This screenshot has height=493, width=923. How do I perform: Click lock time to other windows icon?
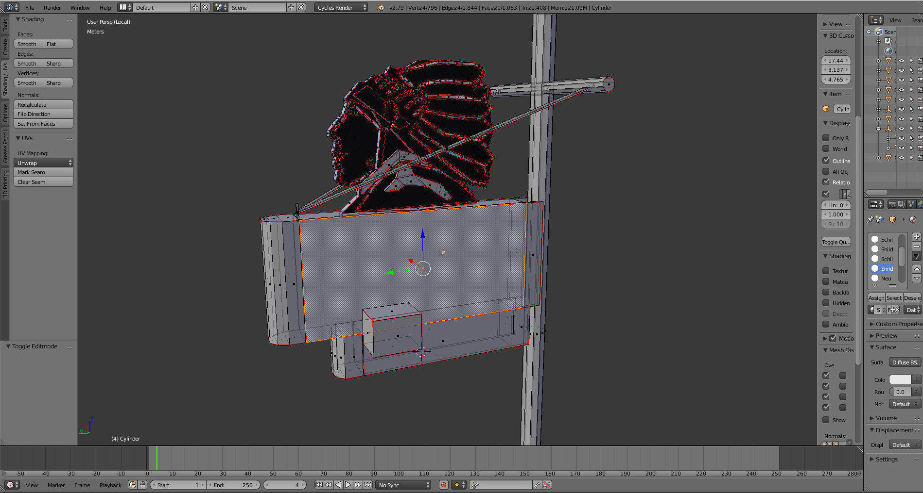click(x=143, y=485)
